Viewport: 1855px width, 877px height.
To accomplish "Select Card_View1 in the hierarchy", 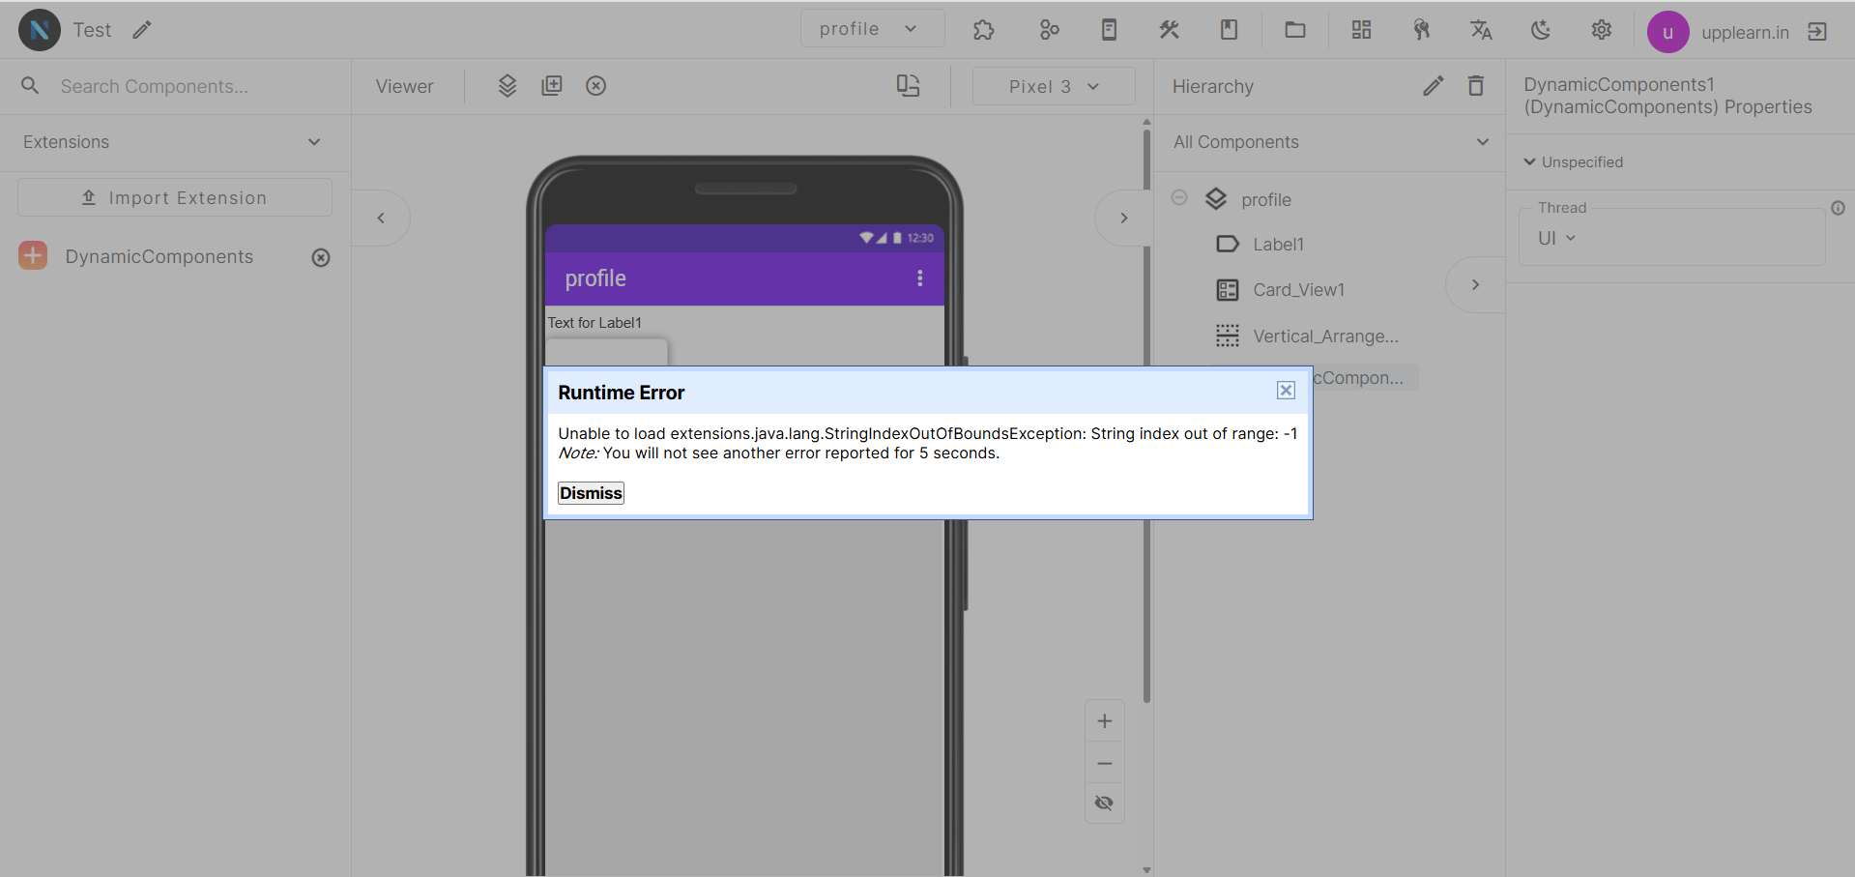I will point(1298,289).
